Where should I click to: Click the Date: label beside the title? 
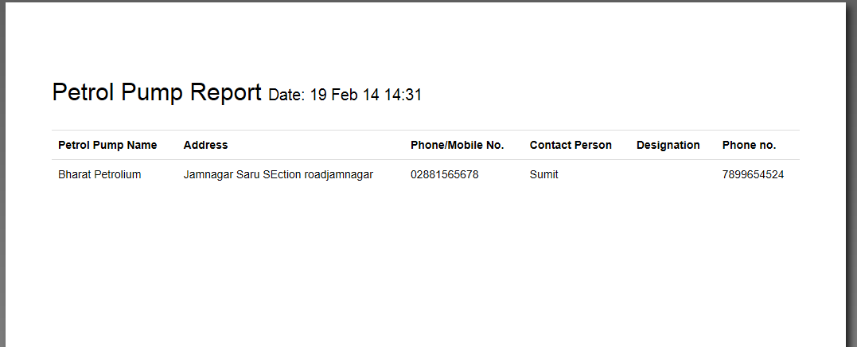(287, 95)
